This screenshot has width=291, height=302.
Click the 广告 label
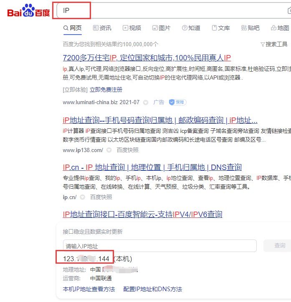click(x=159, y=102)
